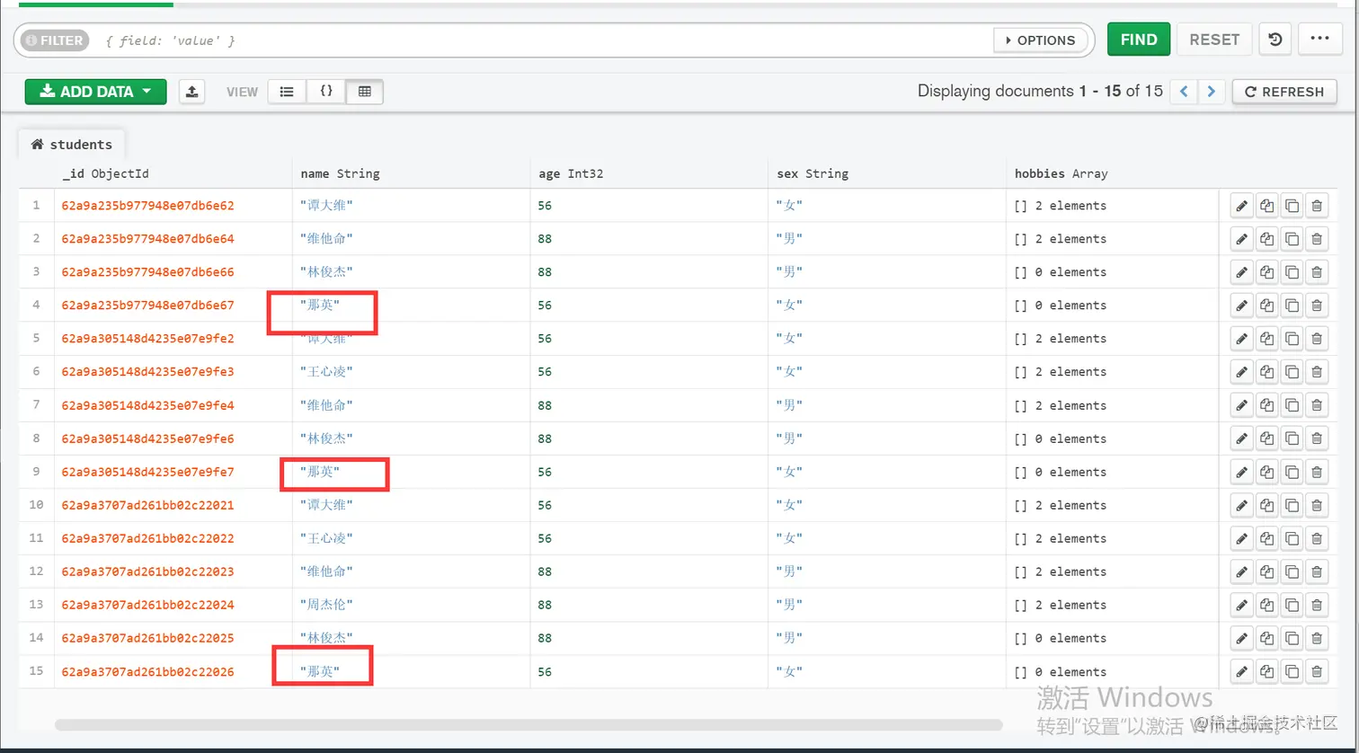Screen dimensions: 1359x753
Task: Click name "王心凌" in row 11
Action: (x=326, y=538)
